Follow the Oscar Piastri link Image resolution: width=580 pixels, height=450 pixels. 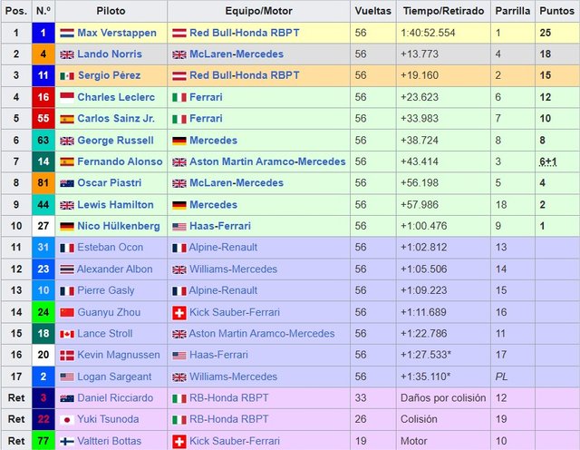(110, 183)
